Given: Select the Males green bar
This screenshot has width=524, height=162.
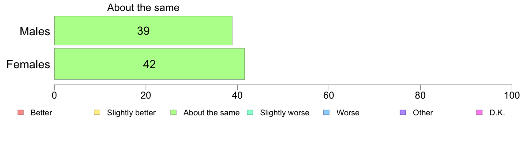Looking at the screenshot, I should point(143,31).
